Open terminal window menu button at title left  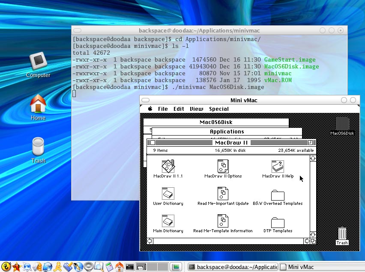[77, 30]
